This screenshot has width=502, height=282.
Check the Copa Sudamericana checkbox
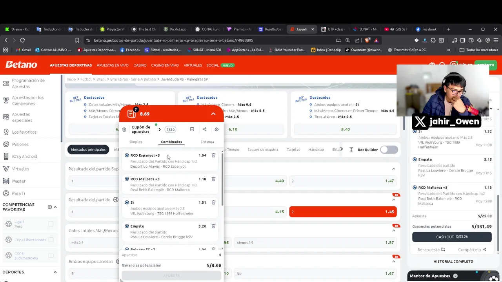click(51, 256)
